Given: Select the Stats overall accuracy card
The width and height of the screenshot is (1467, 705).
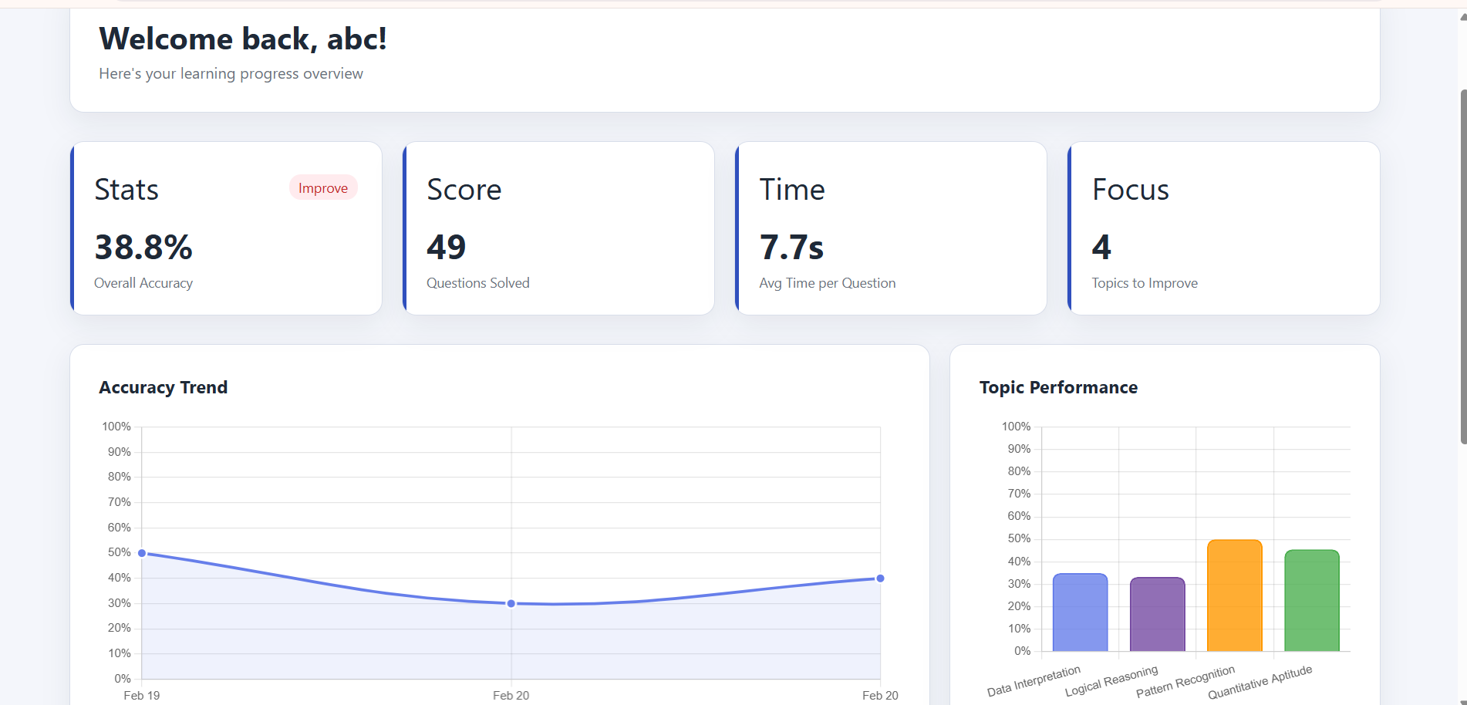Looking at the screenshot, I should pos(227,228).
